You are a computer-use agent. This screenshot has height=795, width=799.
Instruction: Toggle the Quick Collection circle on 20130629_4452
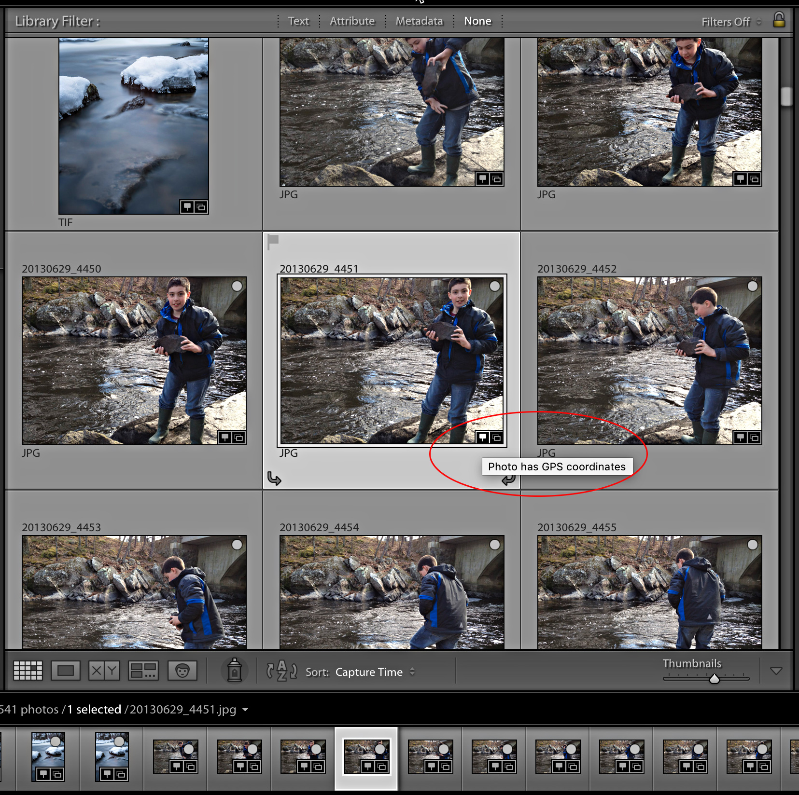(752, 286)
